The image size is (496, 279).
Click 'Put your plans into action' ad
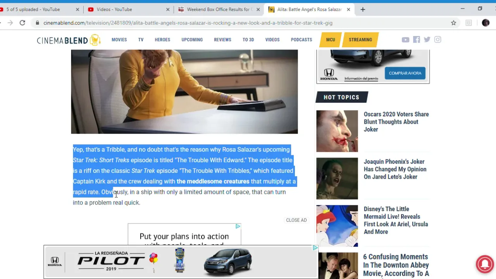[x=184, y=236]
